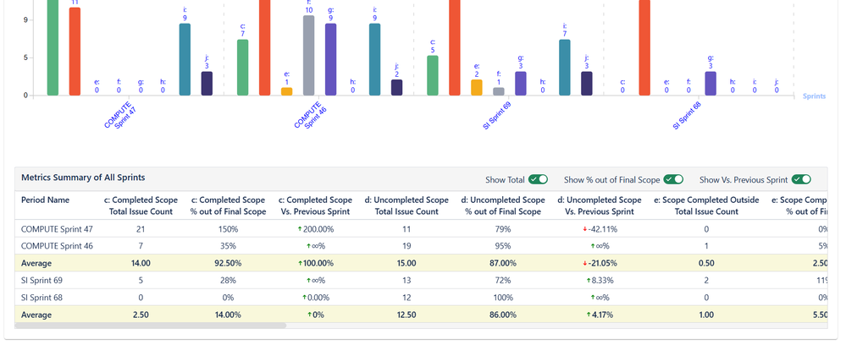
Task: Click c: Completed Scope Total Issue Count header
Action: pyautogui.click(x=141, y=205)
